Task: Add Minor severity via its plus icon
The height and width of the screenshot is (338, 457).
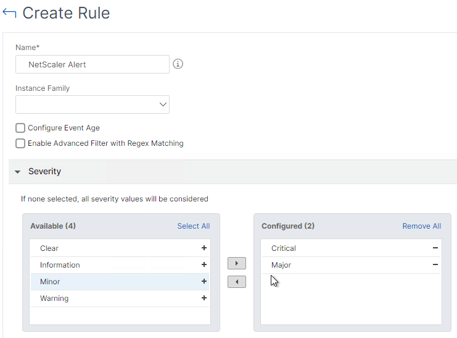Action: click(x=204, y=281)
